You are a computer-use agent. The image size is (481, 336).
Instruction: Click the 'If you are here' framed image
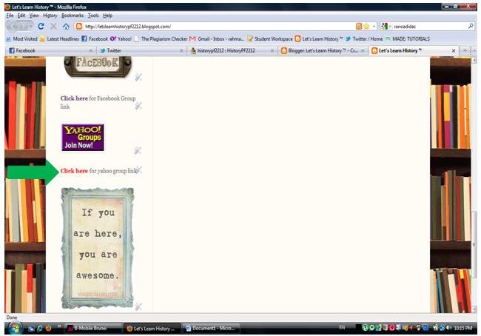[98, 248]
